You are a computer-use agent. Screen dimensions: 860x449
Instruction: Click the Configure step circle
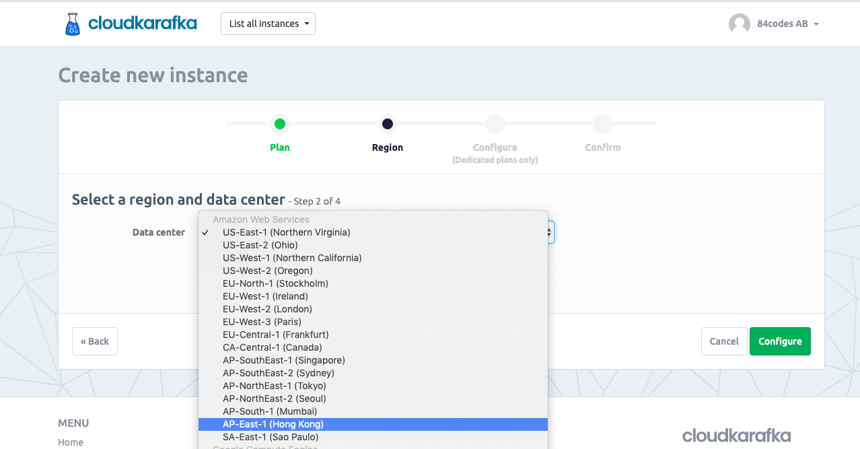coord(495,124)
